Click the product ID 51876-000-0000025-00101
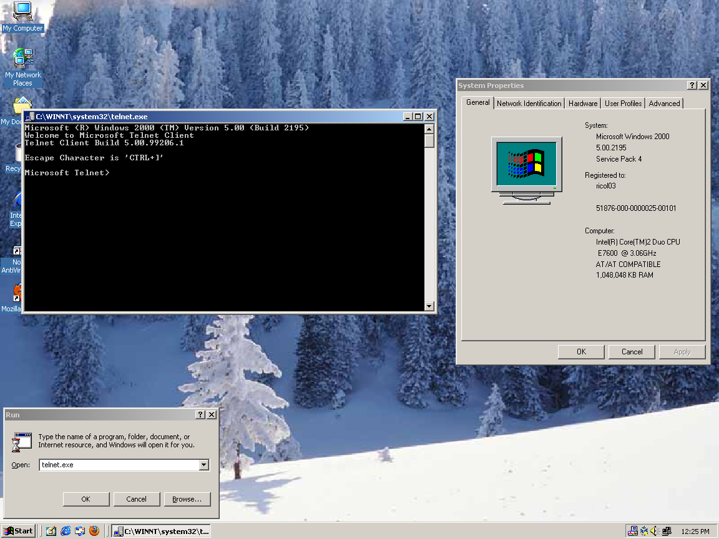719x539 pixels. (x=636, y=208)
